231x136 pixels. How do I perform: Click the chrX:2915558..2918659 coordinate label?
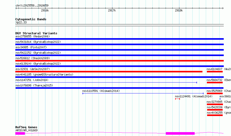pyautogui.click(x=32, y=5)
